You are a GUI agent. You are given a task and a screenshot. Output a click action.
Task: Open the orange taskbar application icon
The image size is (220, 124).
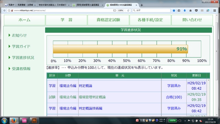[34, 121]
